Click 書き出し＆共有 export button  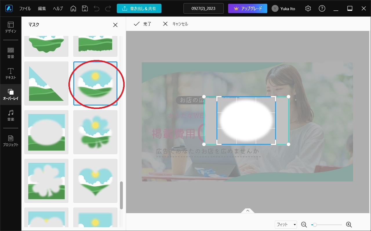click(139, 8)
